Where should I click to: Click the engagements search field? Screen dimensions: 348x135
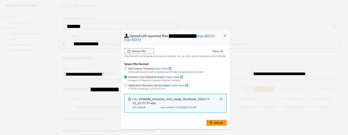coord(121,27)
